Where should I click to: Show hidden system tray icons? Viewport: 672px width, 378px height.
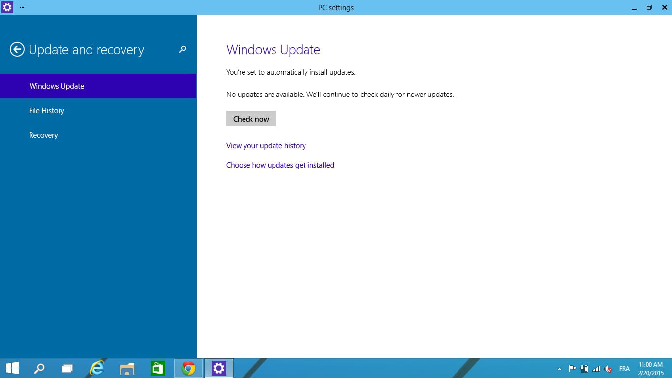click(x=559, y=369)
